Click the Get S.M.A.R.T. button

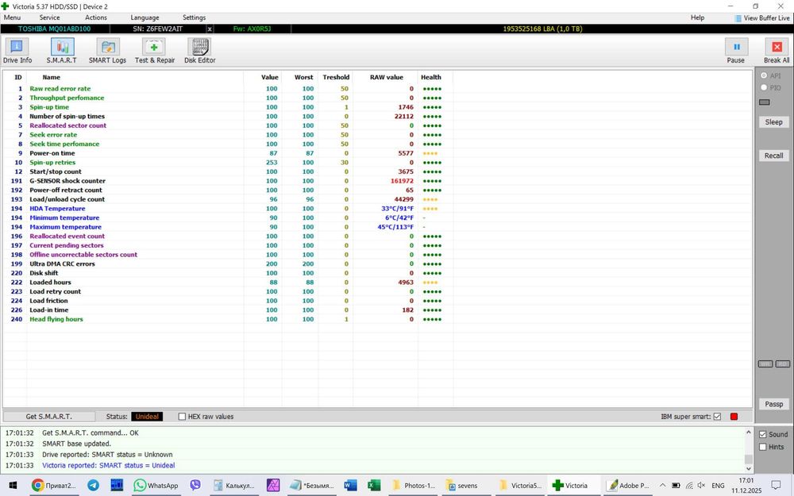click(48, 417)
